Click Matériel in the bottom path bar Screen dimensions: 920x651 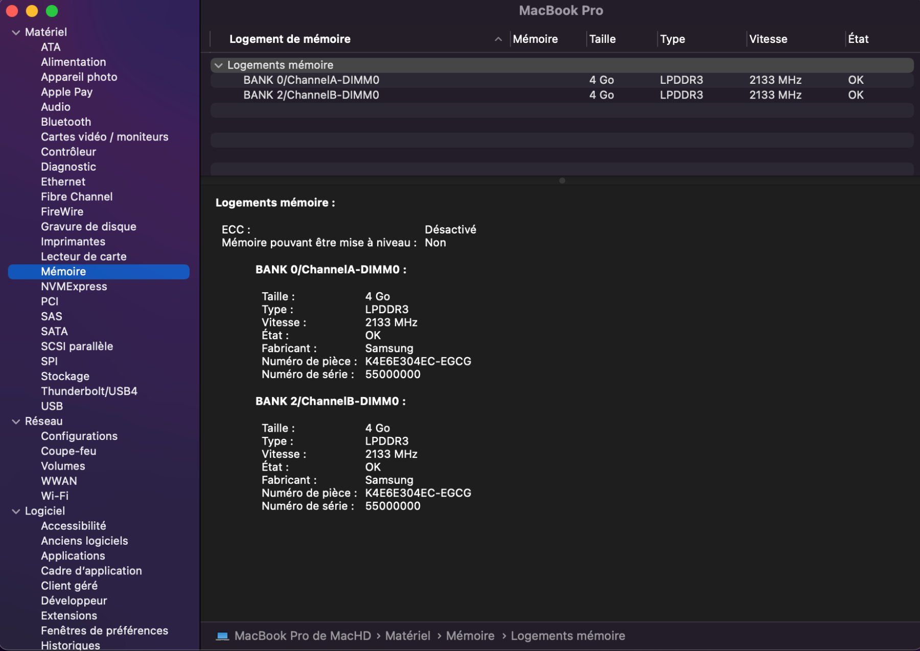coord(408,636)
